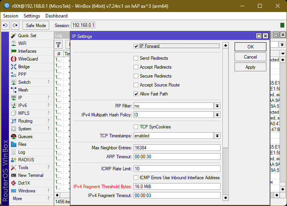Enable Accept Redirects
Screen dimensions: 287x206
click(x=136, y=67)
